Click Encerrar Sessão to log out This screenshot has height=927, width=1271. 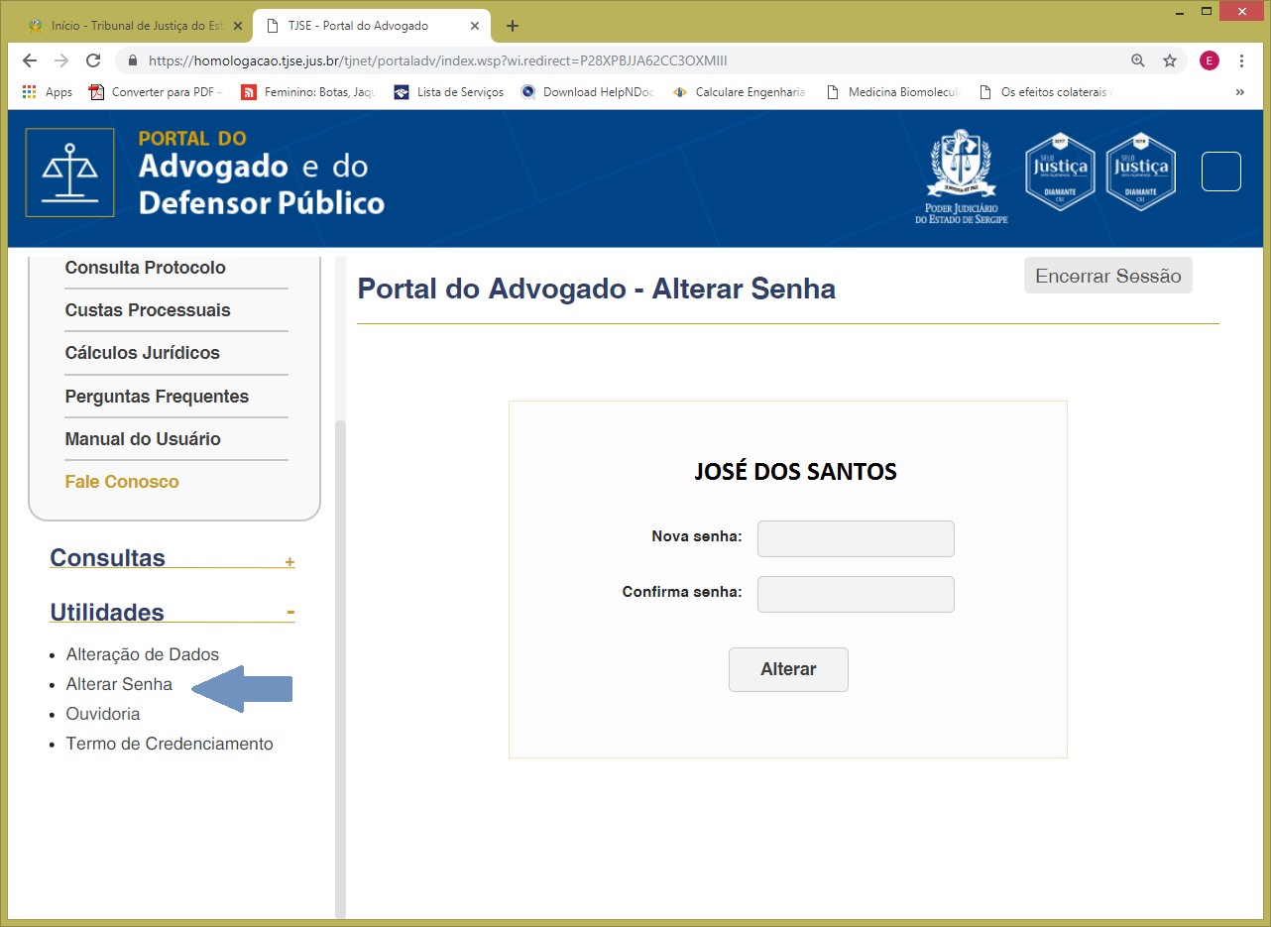click(1107, 276)
